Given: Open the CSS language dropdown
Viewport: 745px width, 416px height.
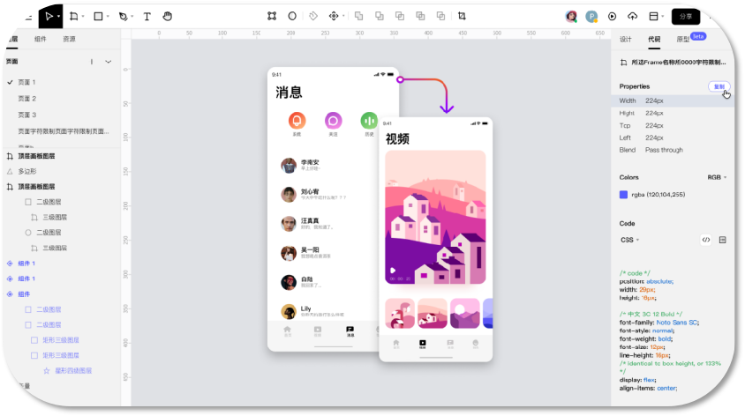Looking at the screenshot, I should tap(630, 240).
